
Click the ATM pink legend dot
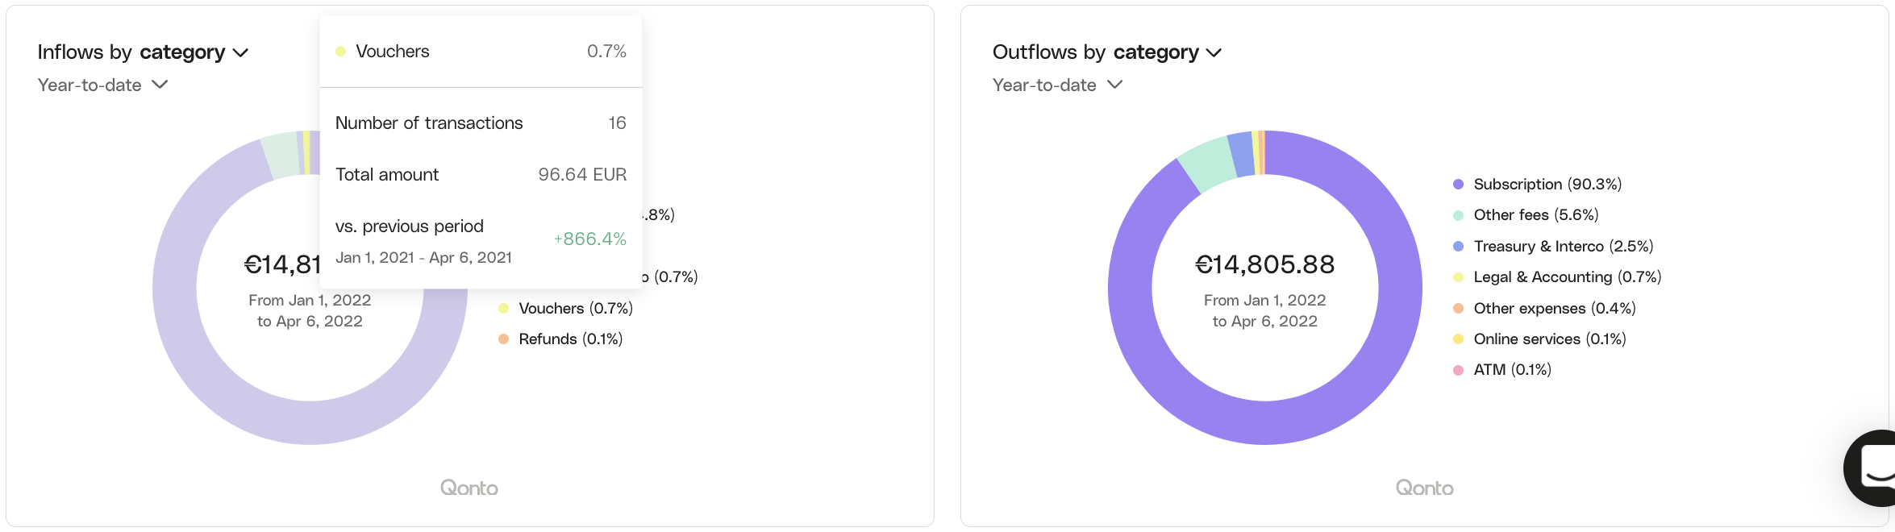point(1459,369)
